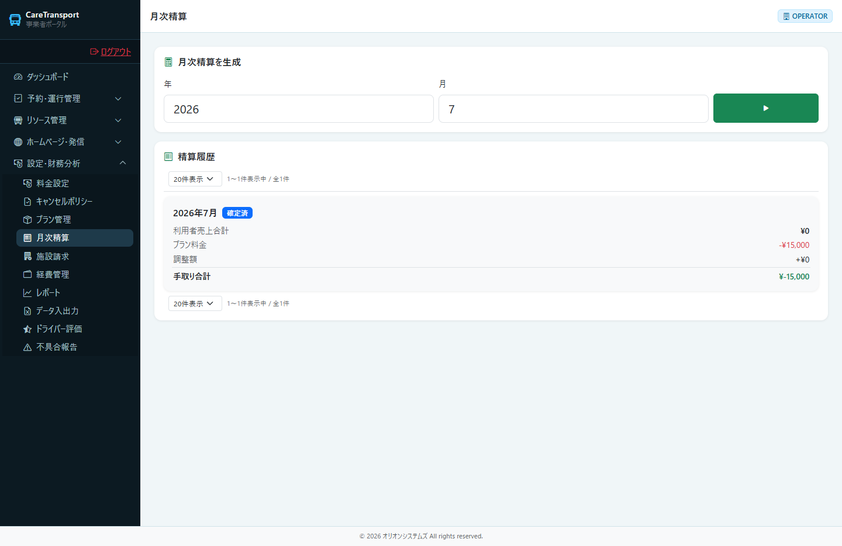842x546 pixels.
Task: Open the ダッシュボード menu item
Action: pos(70,77)
